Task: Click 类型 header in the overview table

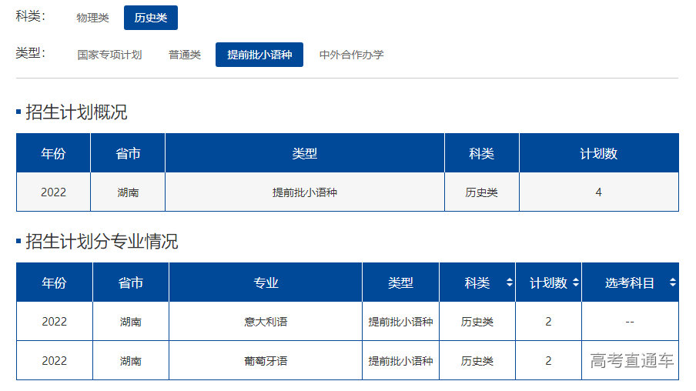Action: click(304, 154)
